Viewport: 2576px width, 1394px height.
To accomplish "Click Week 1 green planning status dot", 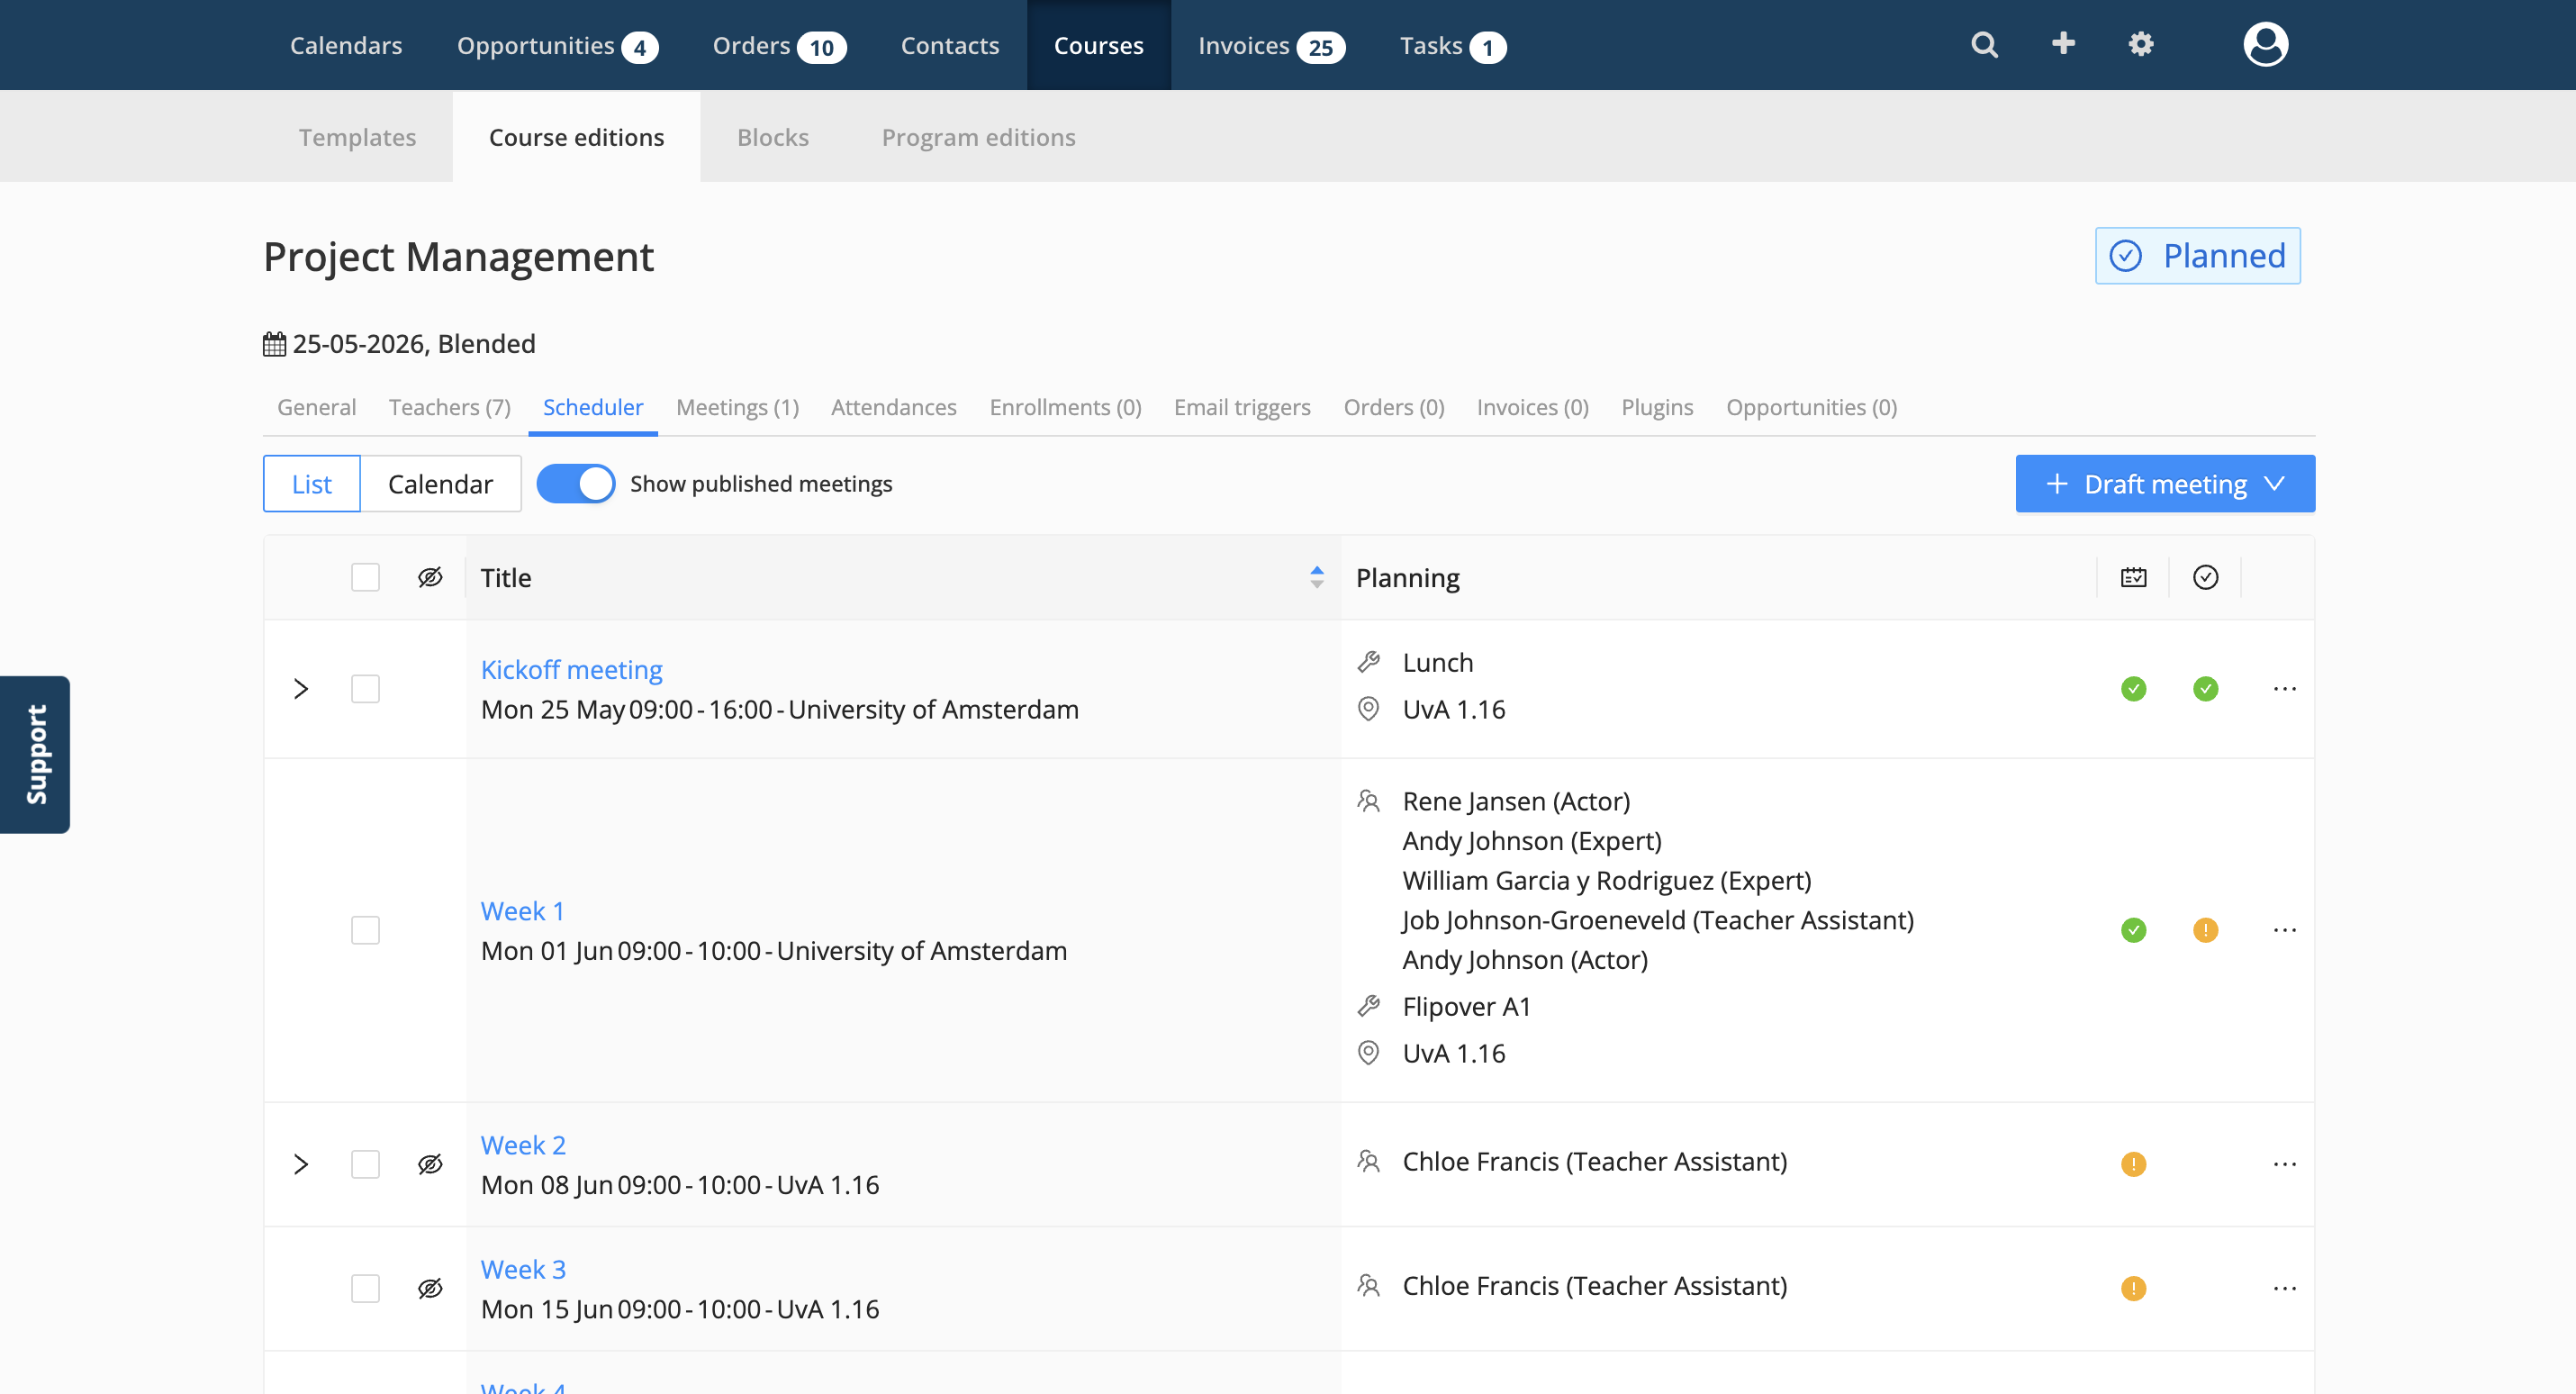I will 2133,930.
